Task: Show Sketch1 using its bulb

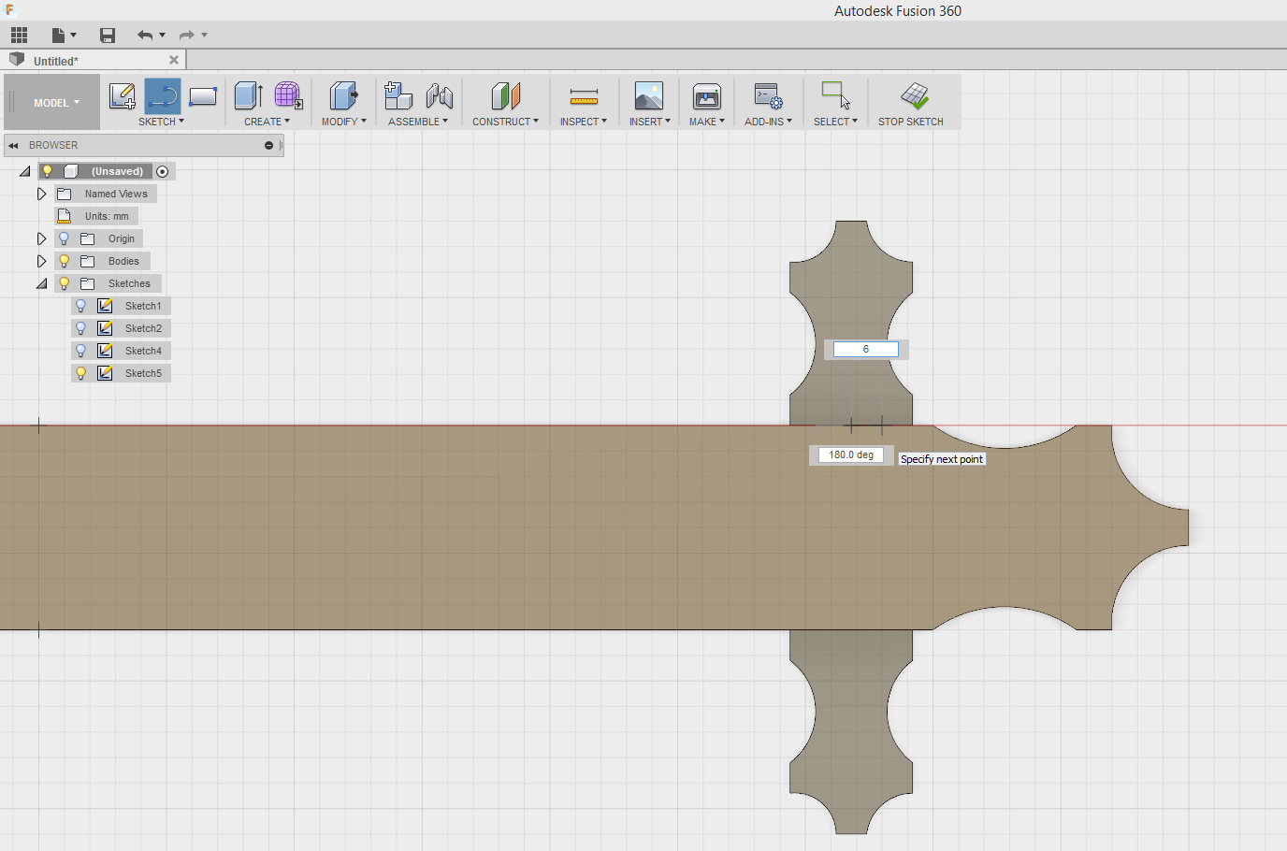Action: click(x=81, y=306)
